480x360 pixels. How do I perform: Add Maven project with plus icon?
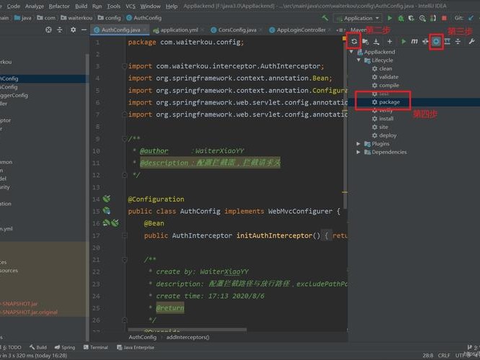(389, 41)
